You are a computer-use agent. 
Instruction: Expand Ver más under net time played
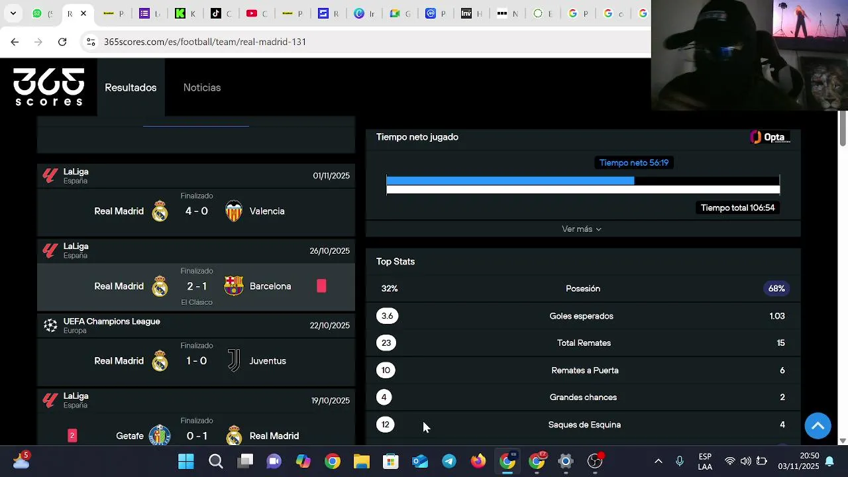coord(582,229)
